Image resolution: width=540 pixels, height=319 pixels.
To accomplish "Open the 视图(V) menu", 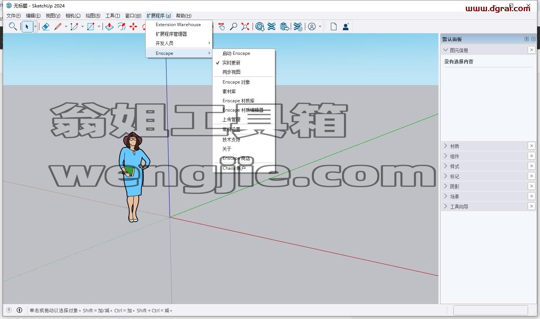I will 53,15.
